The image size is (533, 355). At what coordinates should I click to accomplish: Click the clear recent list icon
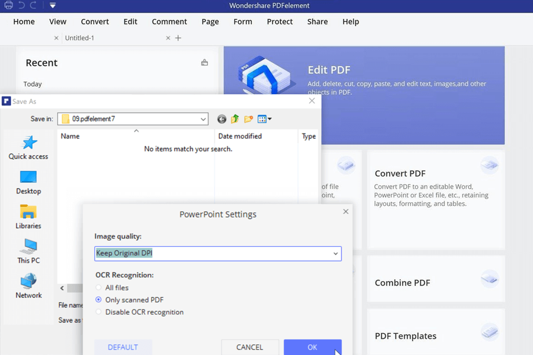coord(204,63)
